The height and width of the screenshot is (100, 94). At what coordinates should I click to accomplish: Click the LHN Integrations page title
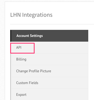point(31,15)
